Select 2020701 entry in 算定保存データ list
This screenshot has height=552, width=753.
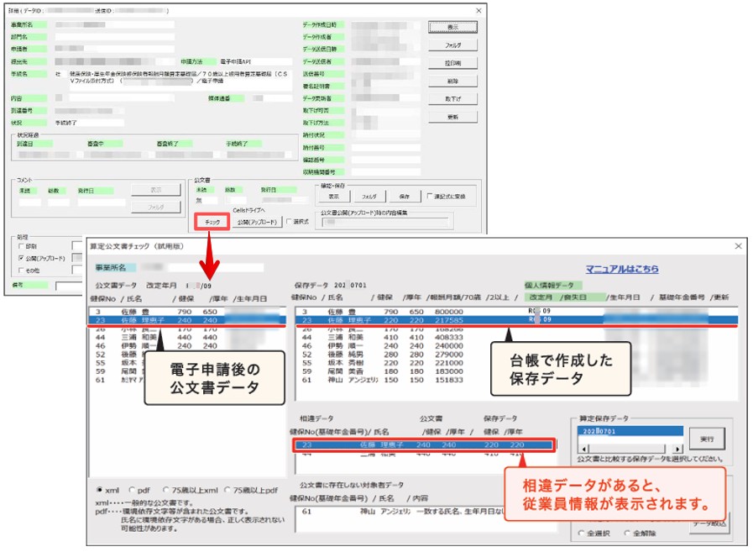630,431
